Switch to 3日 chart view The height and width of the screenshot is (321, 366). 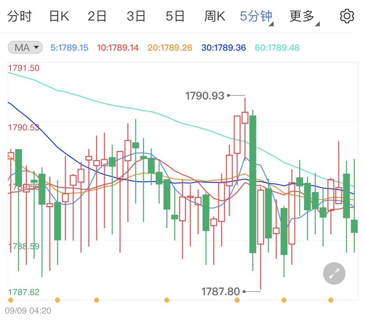(136, 16)
